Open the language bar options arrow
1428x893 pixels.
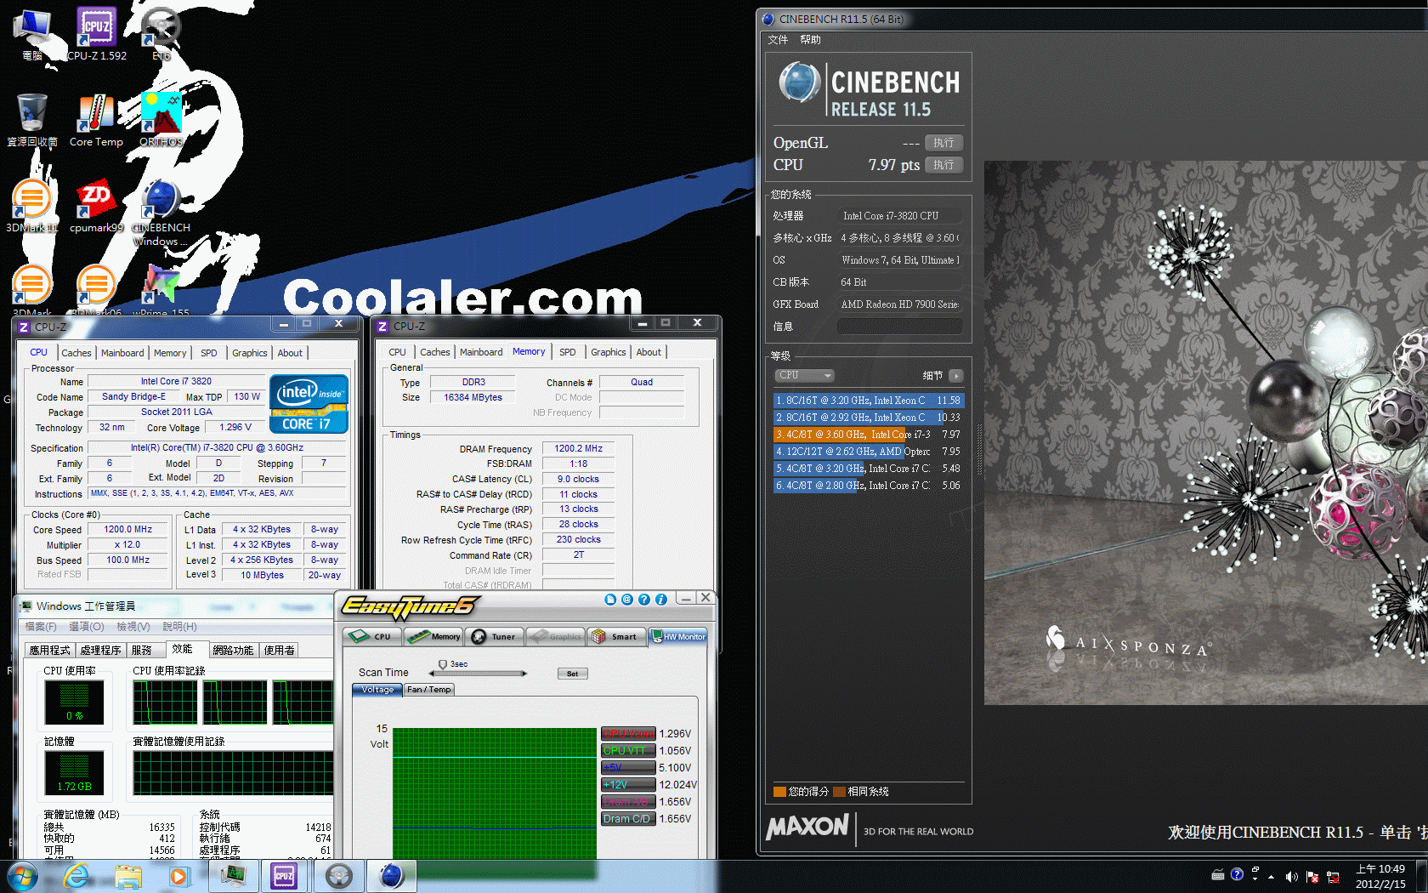1255,879
